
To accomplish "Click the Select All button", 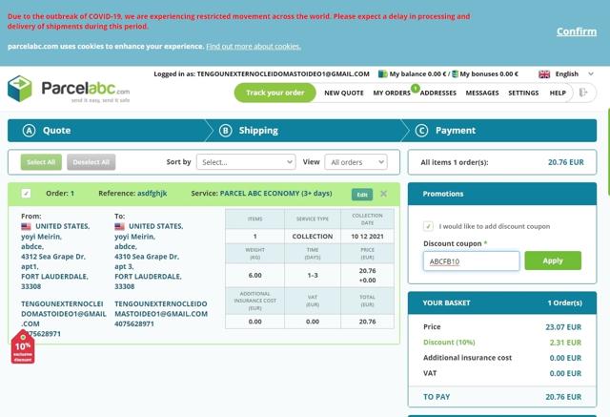I will (41, 162).
